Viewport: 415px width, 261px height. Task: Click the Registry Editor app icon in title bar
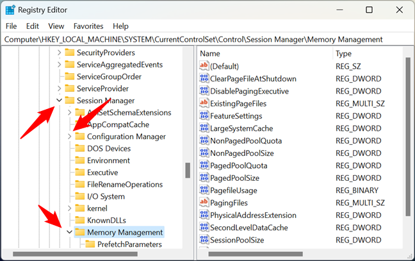click(x=10, y=10)
